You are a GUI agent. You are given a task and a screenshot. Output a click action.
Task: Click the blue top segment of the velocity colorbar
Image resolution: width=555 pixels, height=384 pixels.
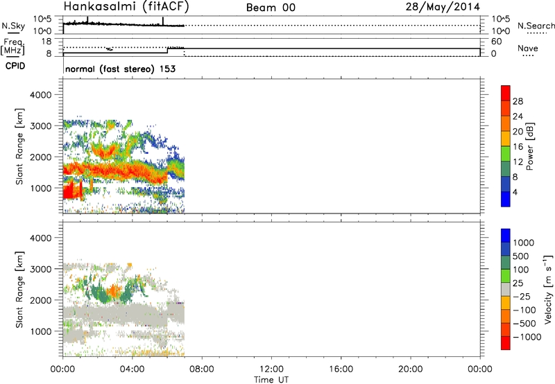pyautogui.click(x=506, y=236)
